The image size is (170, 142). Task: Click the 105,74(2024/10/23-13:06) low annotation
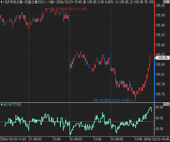pyautogui.click(x=112, y=100)
